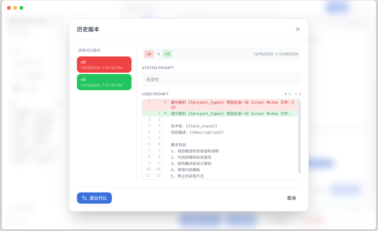Click the 退出对比 button
Viewport: 378px width, 231px height.
point(94,198)
